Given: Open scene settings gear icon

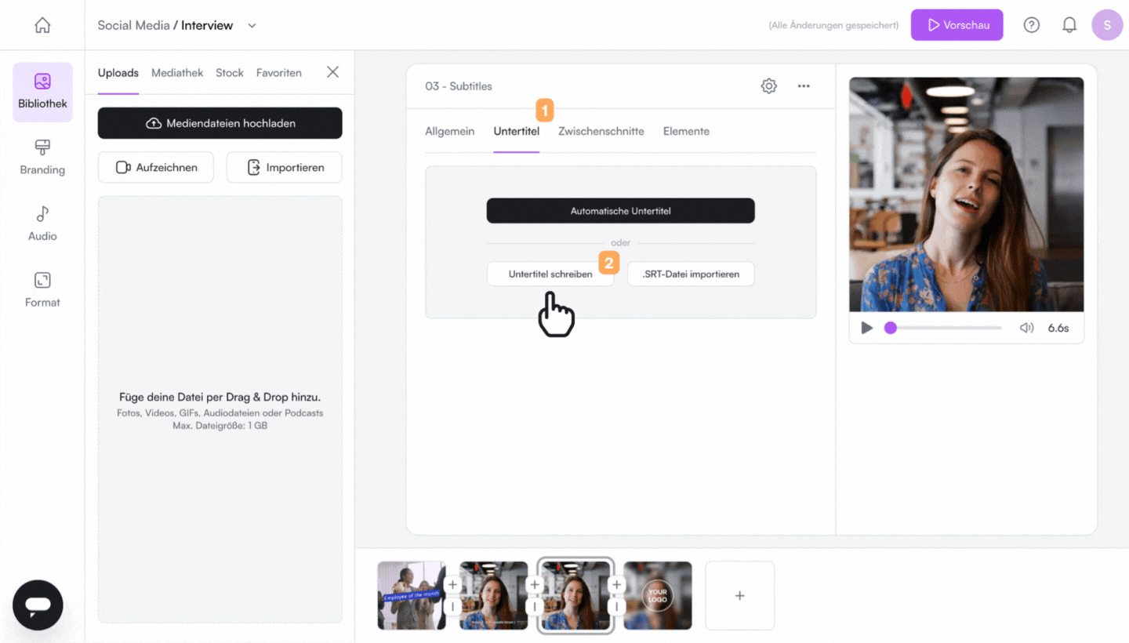Looking at the screenshot, I should click(x=769, y=86).
